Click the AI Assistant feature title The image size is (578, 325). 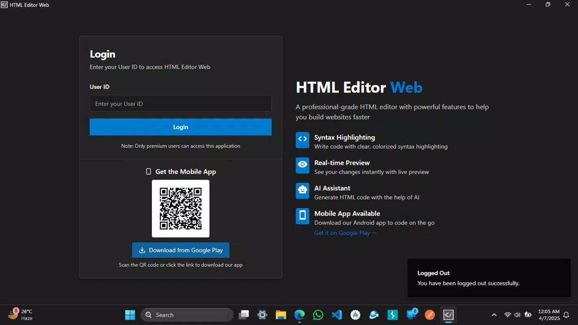click(x=332, y=188)
